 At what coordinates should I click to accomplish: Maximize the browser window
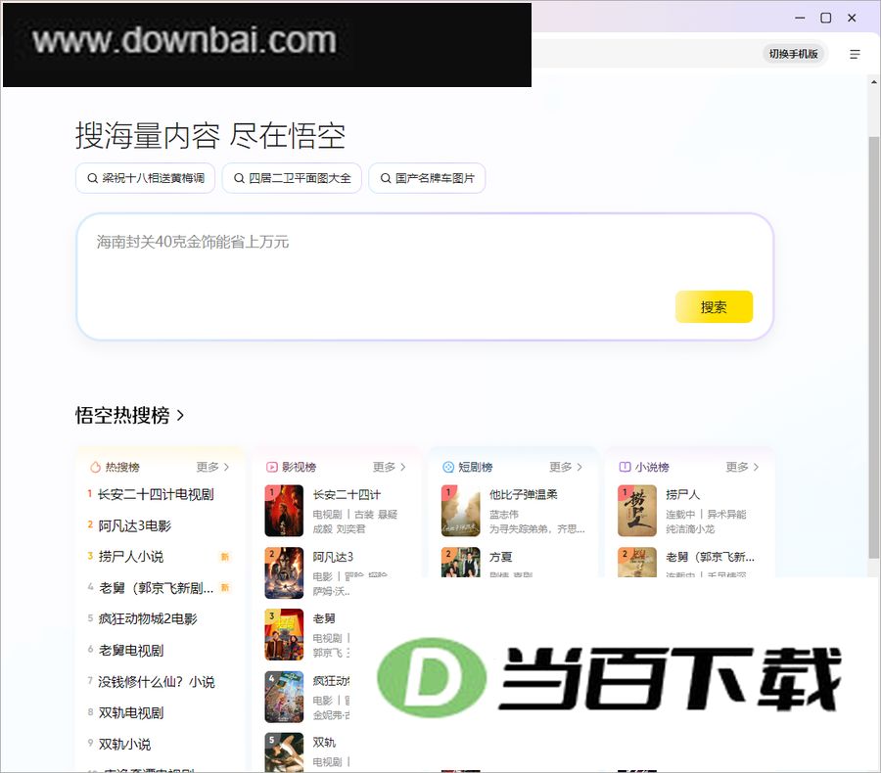[x=826, y=18]
